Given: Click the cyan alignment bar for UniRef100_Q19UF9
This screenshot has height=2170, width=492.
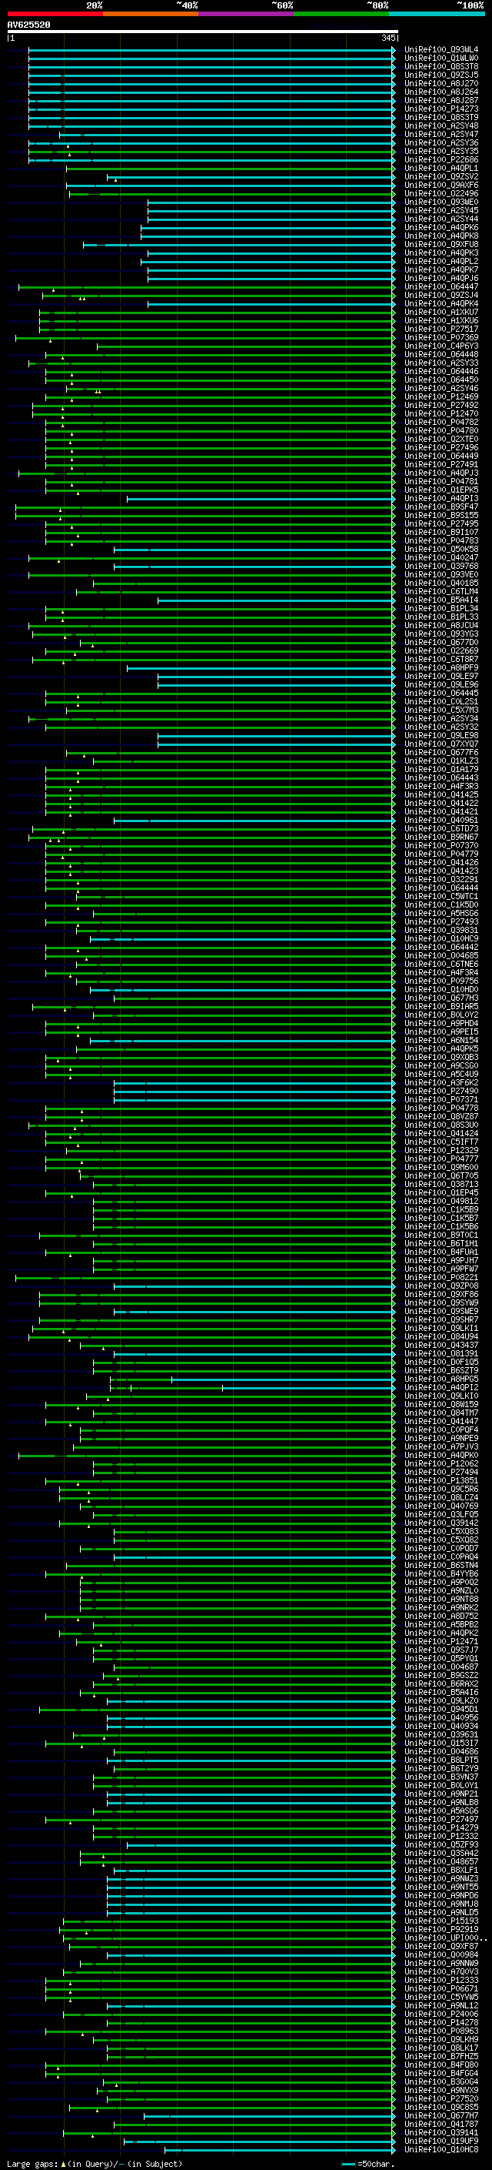Looking at the screenshot, I should 259,2142.
